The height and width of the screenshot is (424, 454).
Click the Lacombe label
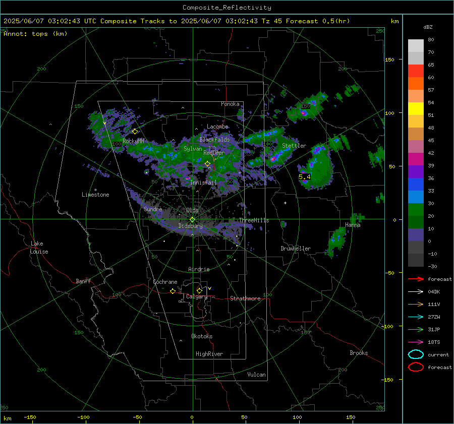(217, 127)
